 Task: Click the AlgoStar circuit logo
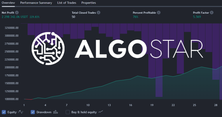[48, 49]
